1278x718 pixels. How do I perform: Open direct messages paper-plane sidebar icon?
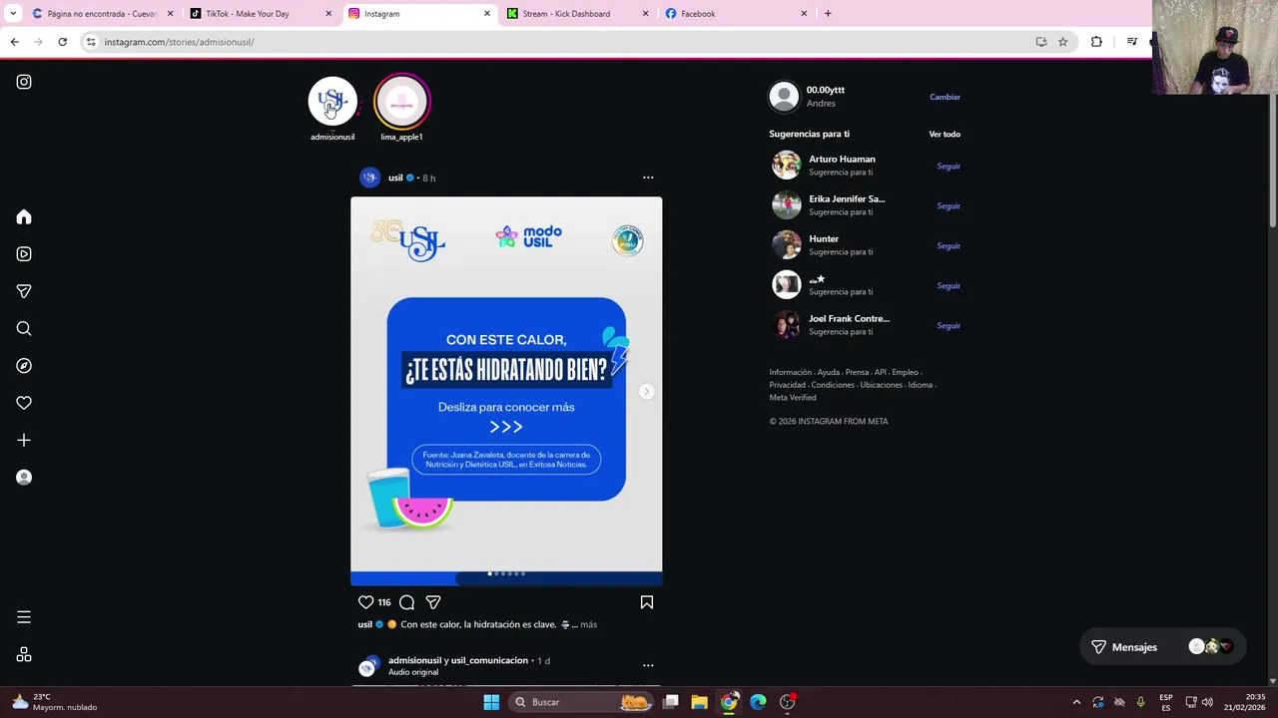tap(24, 291)
